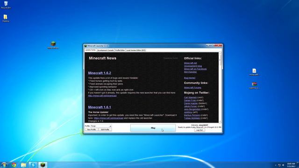This screenshot has width=299, height=168.
Task: Open Junkboy's Twitter link
Action: (188, 112)
